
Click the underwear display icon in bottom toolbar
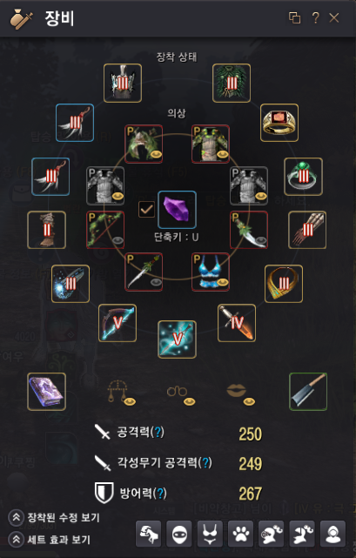tap(210, 534)
